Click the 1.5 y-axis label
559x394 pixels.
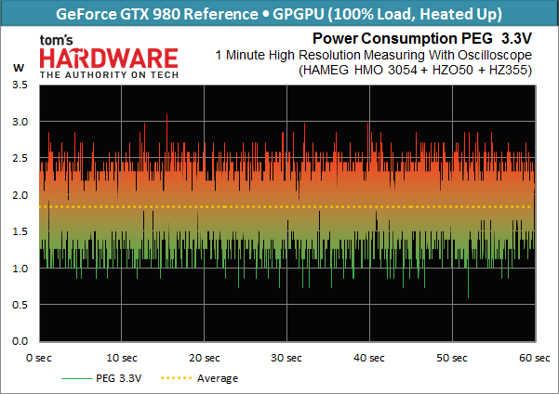tap(20, 231)
